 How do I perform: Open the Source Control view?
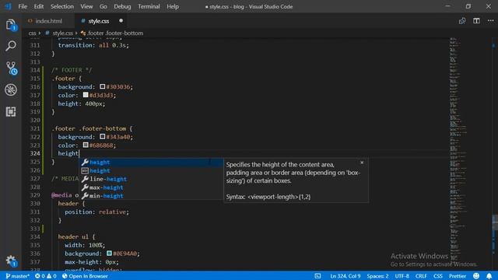coord(11,68)
